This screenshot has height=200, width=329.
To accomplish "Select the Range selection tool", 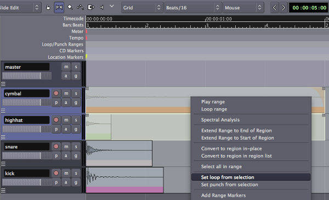I will [59, 8].
